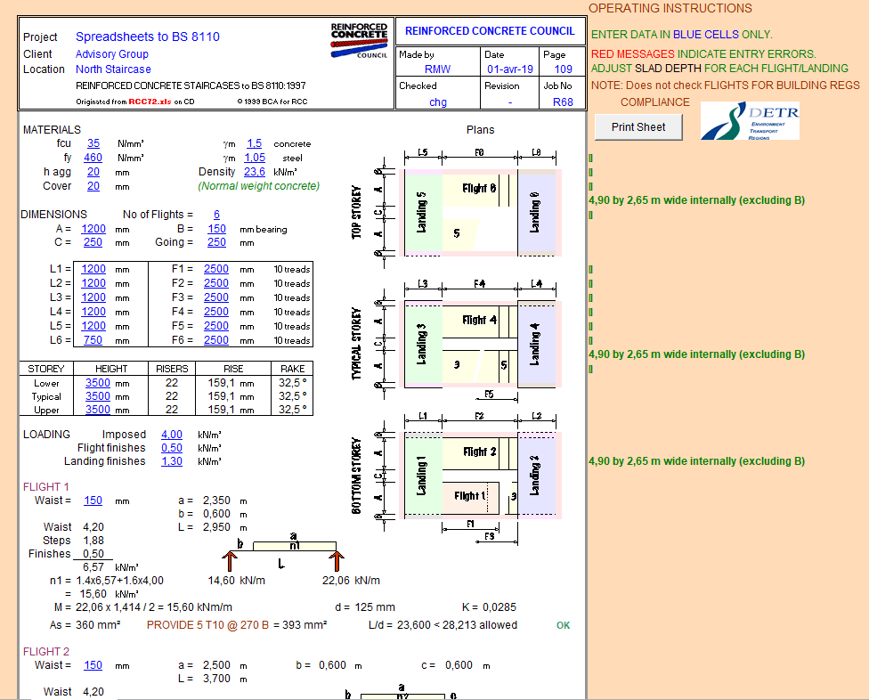Click the 'd = 125 mm' value
The height and width of the screenshot is (700, 869).
pos(365,606)
